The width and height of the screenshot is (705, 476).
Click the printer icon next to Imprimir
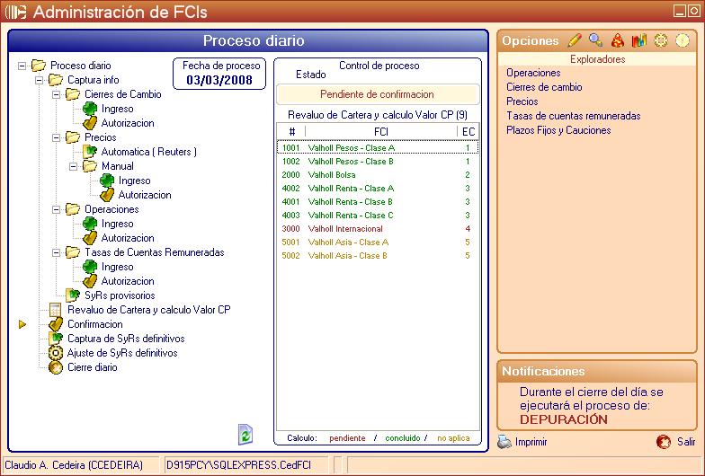(x=504, y=442)
